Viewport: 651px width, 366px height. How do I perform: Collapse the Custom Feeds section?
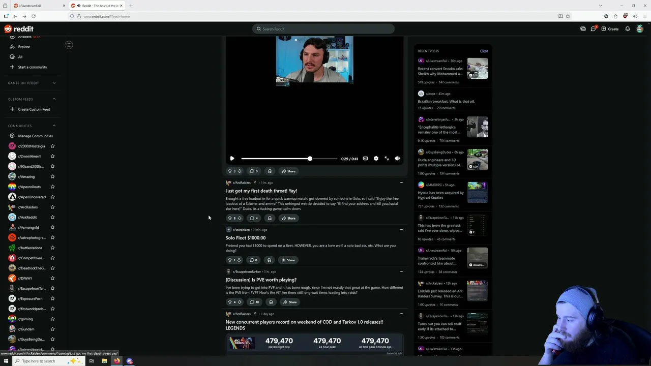[x=54, y=99]
